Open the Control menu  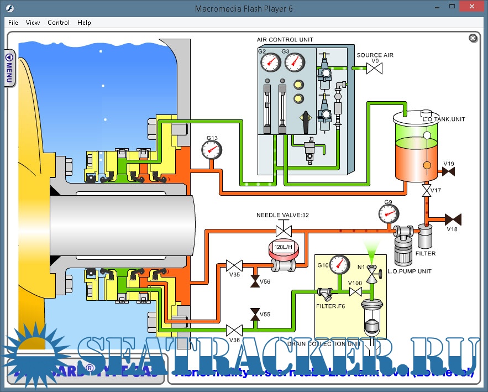click(59, 23)
